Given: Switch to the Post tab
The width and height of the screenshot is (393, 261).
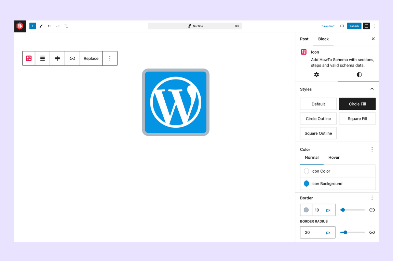Looking at the screenshot, I should coord(304,39).
